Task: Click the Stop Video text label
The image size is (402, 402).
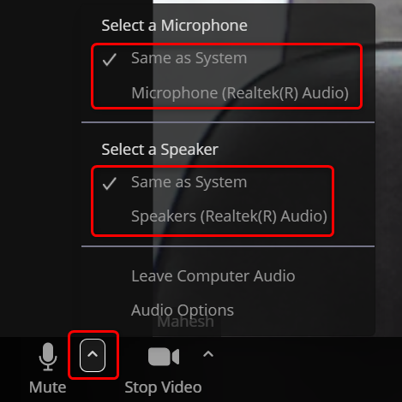Action: 163,387
